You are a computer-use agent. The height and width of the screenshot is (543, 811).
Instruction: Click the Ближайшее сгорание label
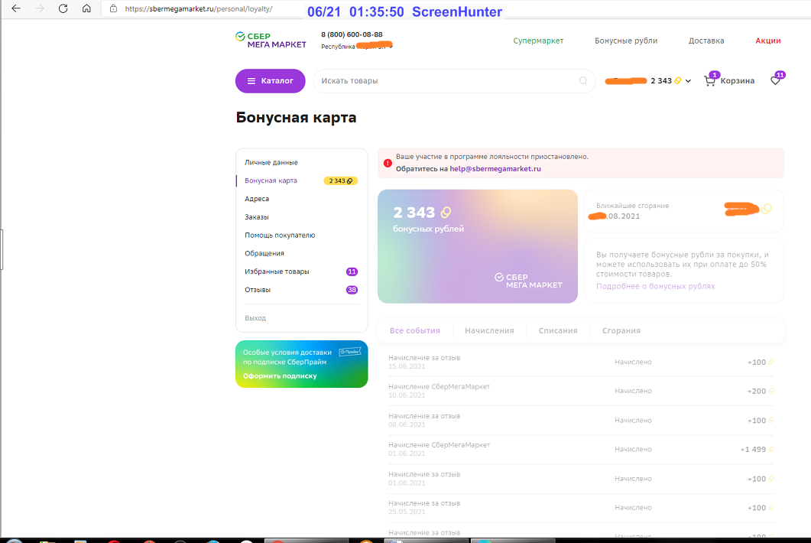632,206
